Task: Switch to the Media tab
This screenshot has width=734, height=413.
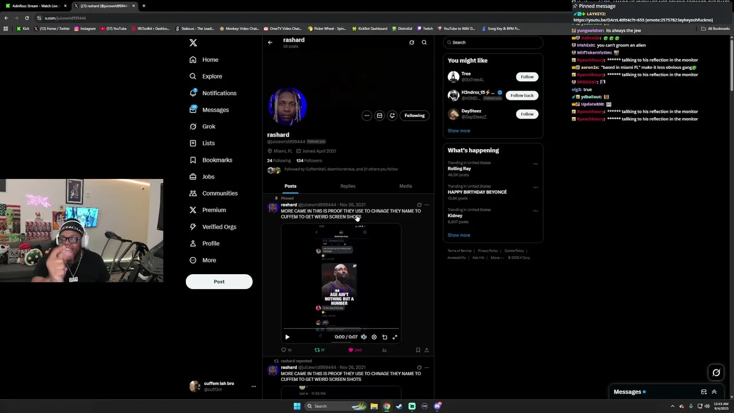Action: click(x=405, y=186)
